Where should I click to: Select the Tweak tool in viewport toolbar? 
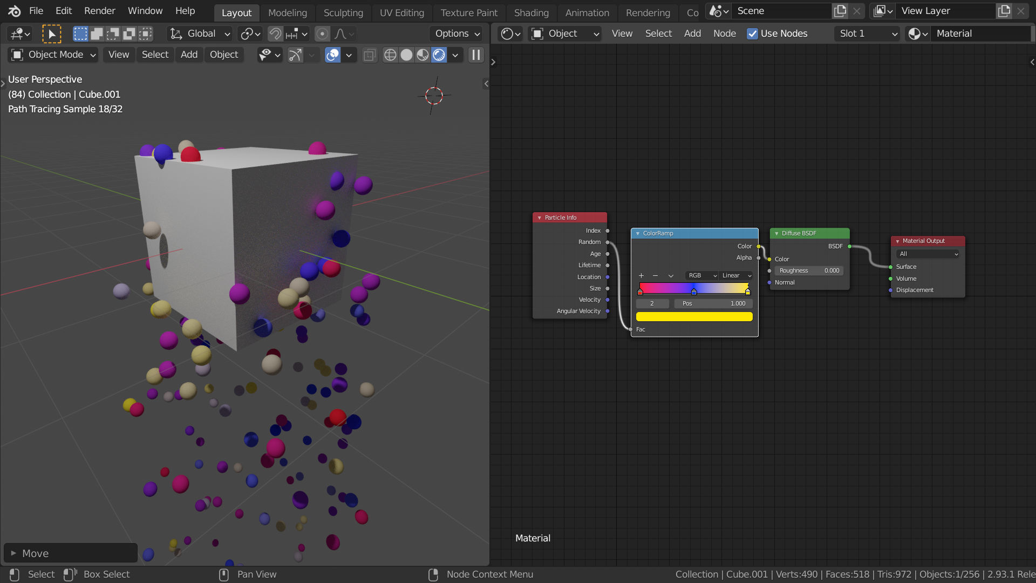tap(52, 33)
